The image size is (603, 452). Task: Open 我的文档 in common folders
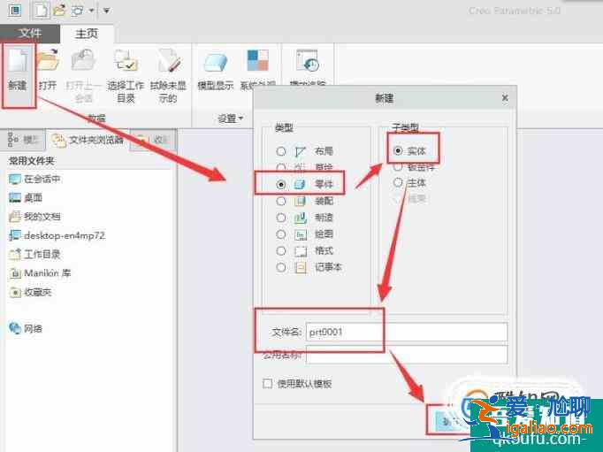tap(42, 216)
